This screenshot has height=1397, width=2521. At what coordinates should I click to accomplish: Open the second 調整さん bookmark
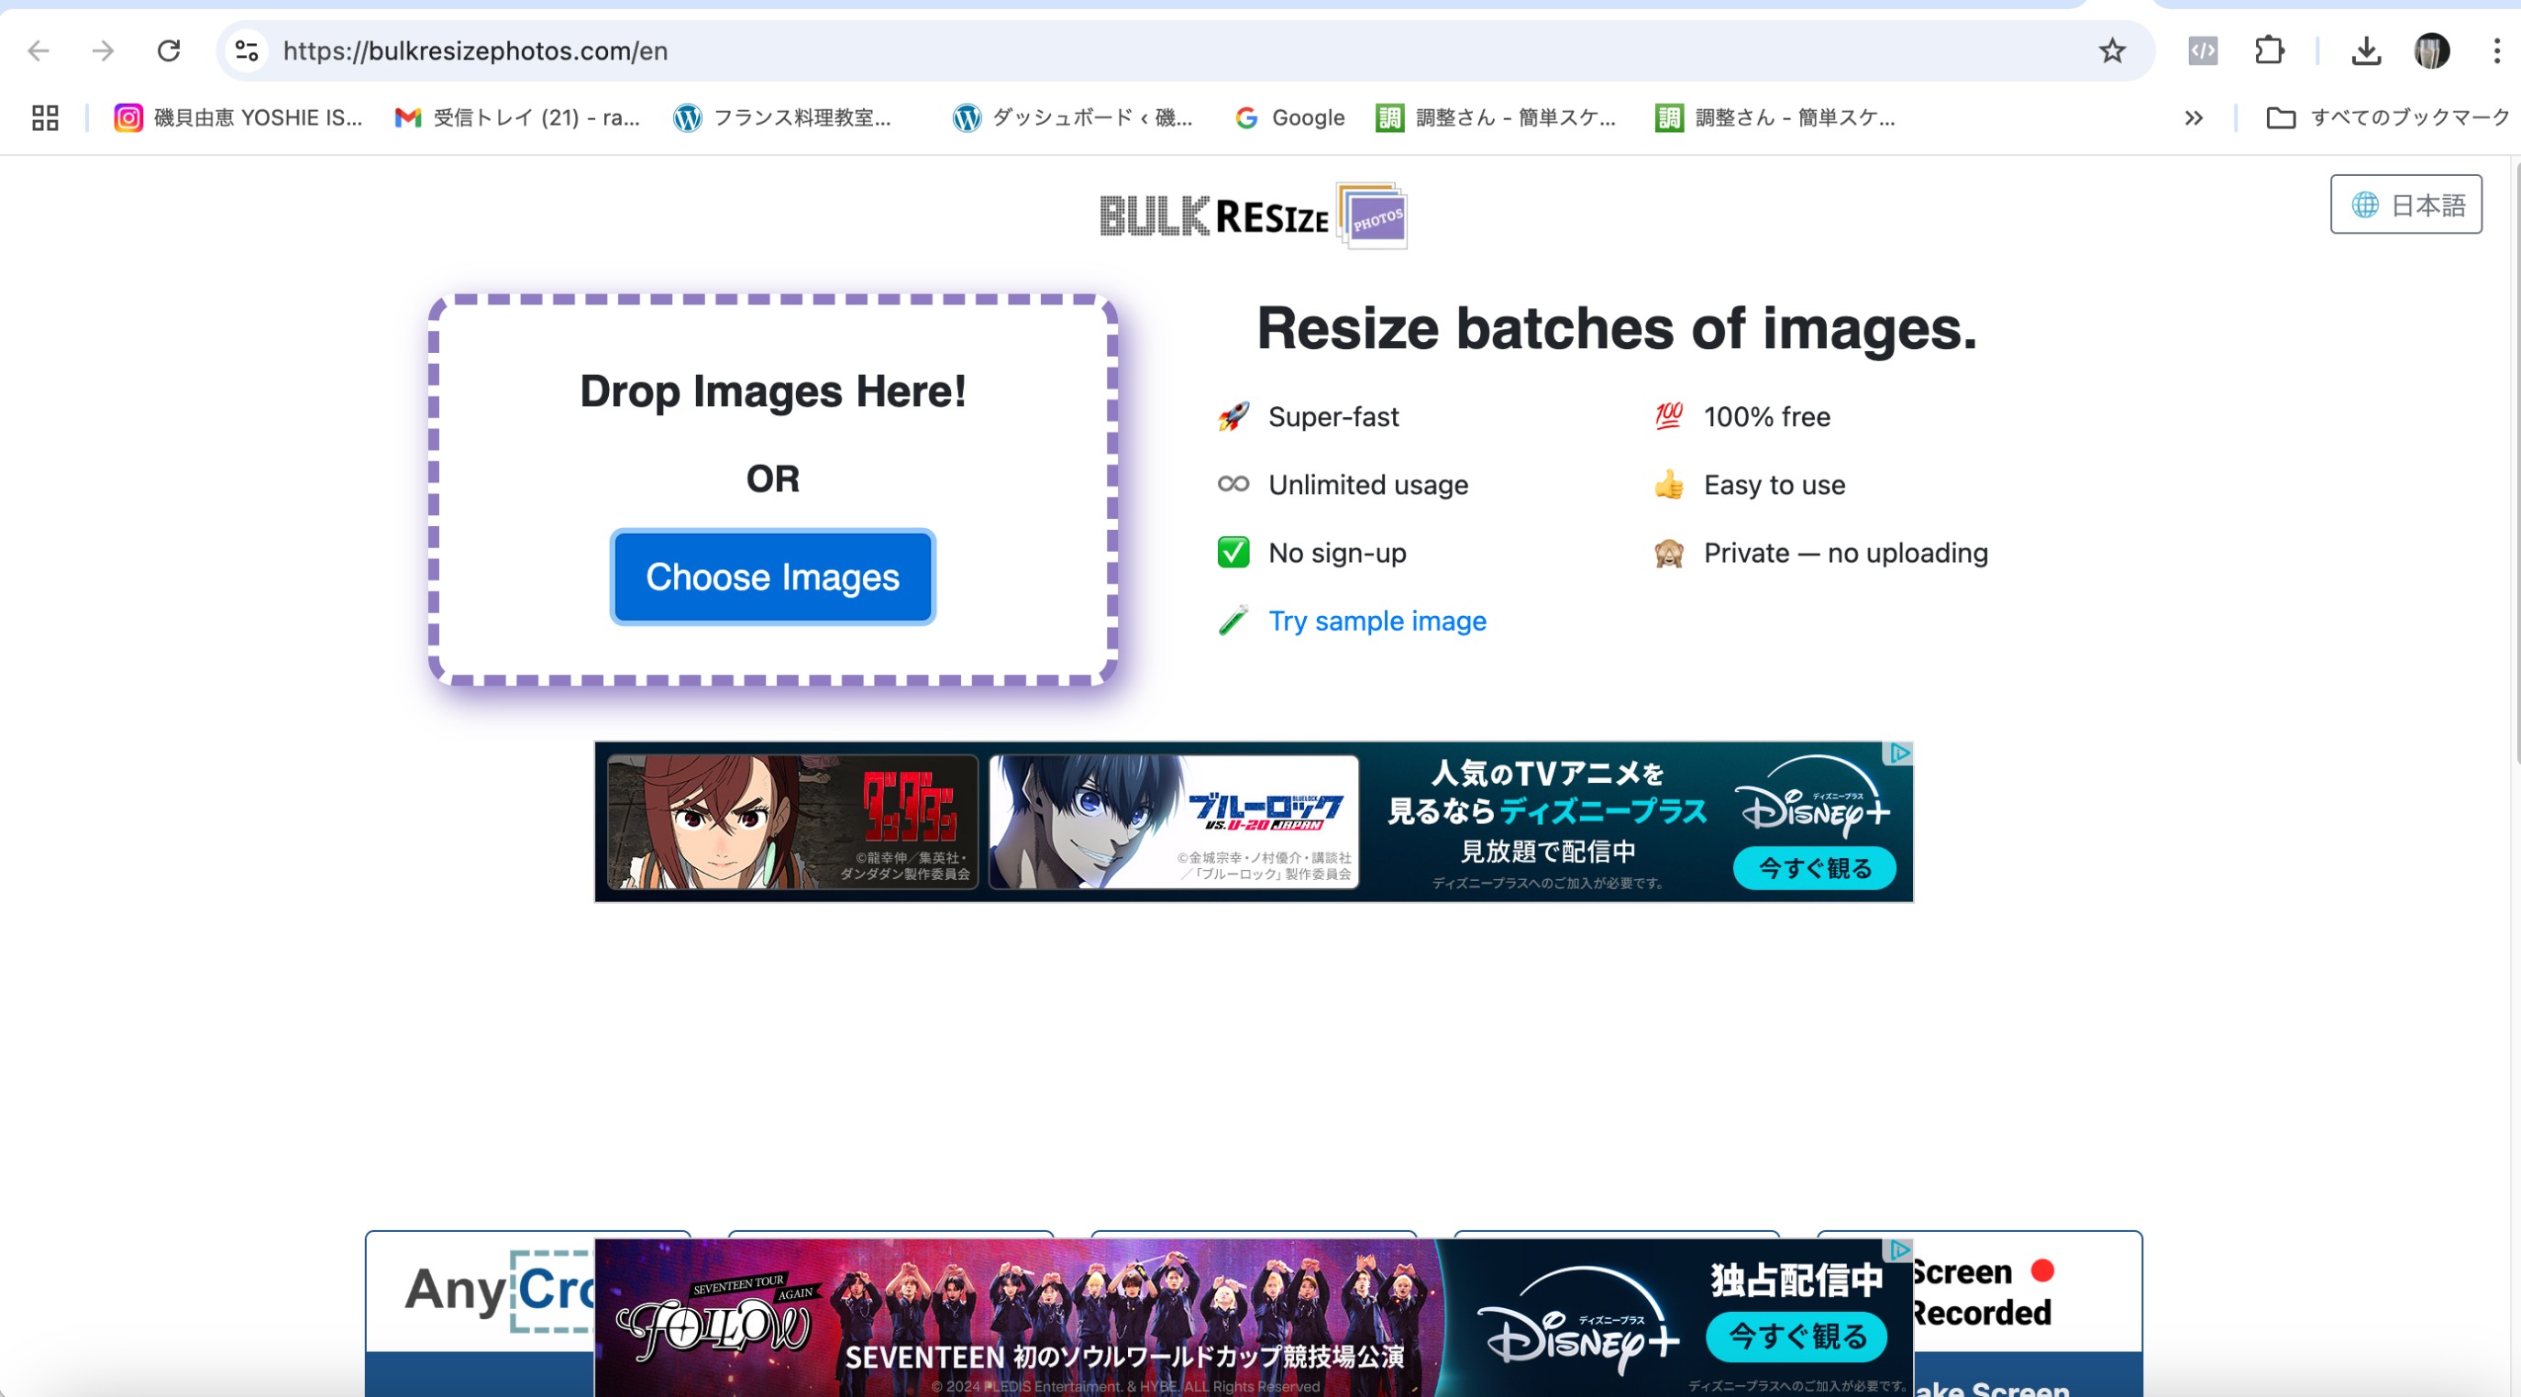pos(1775,117)
